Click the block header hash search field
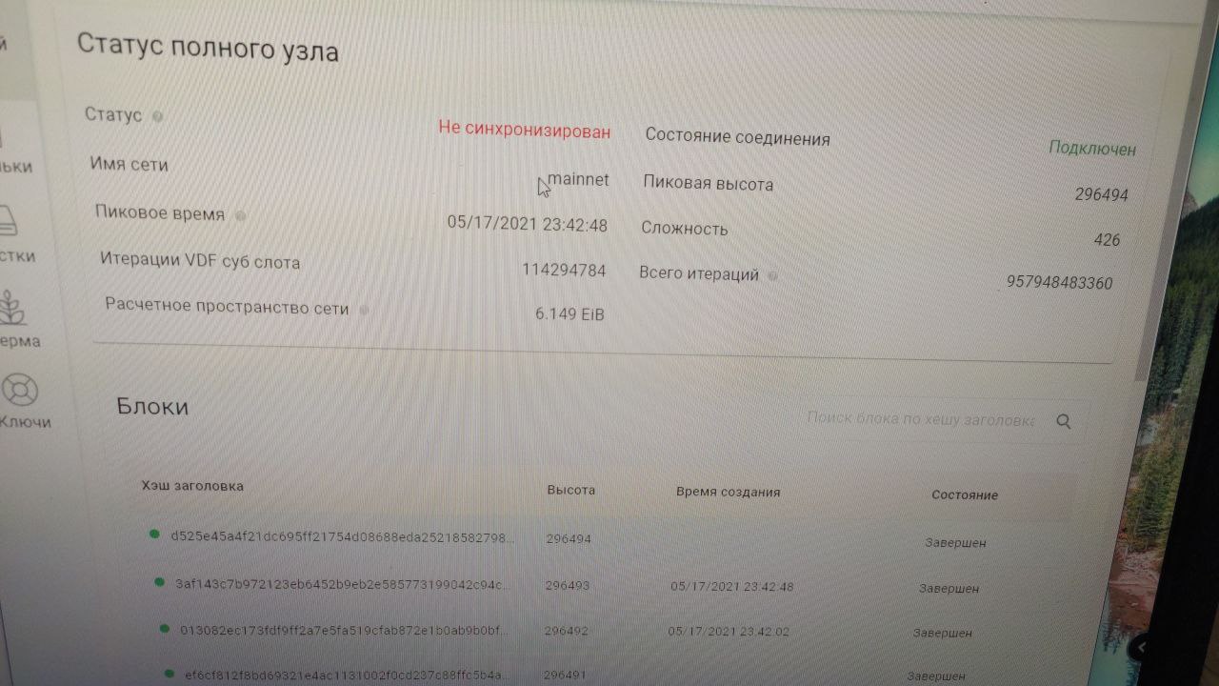 [x=920, y=418]
